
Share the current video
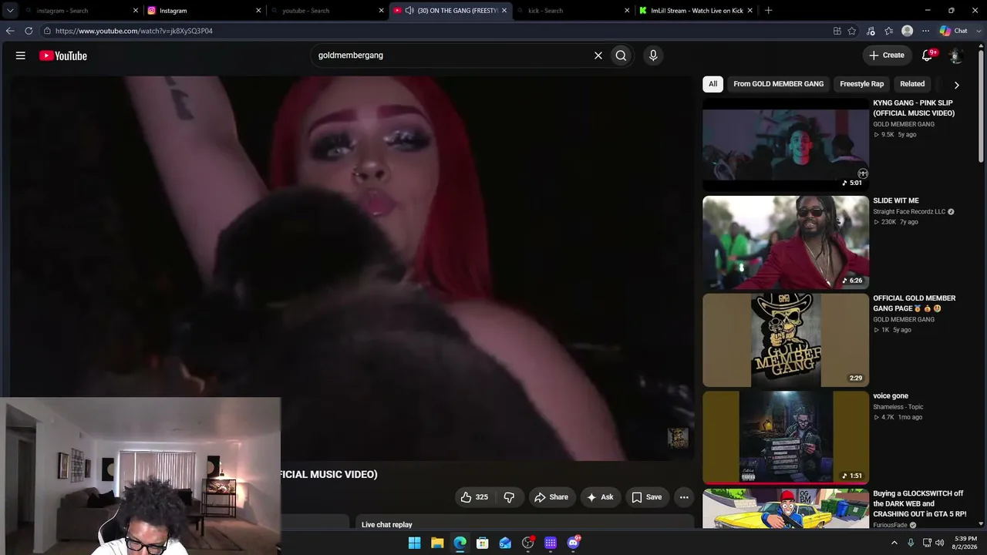551,497
